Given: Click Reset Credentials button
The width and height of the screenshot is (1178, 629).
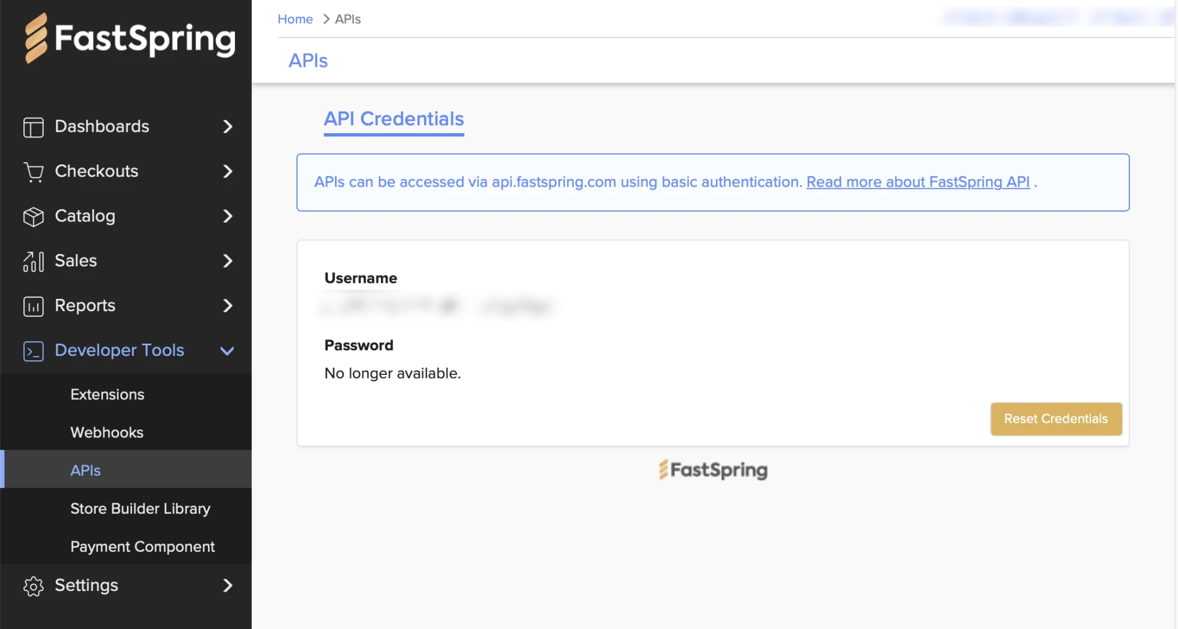Looking at the screenshot, I should 1056,419.
